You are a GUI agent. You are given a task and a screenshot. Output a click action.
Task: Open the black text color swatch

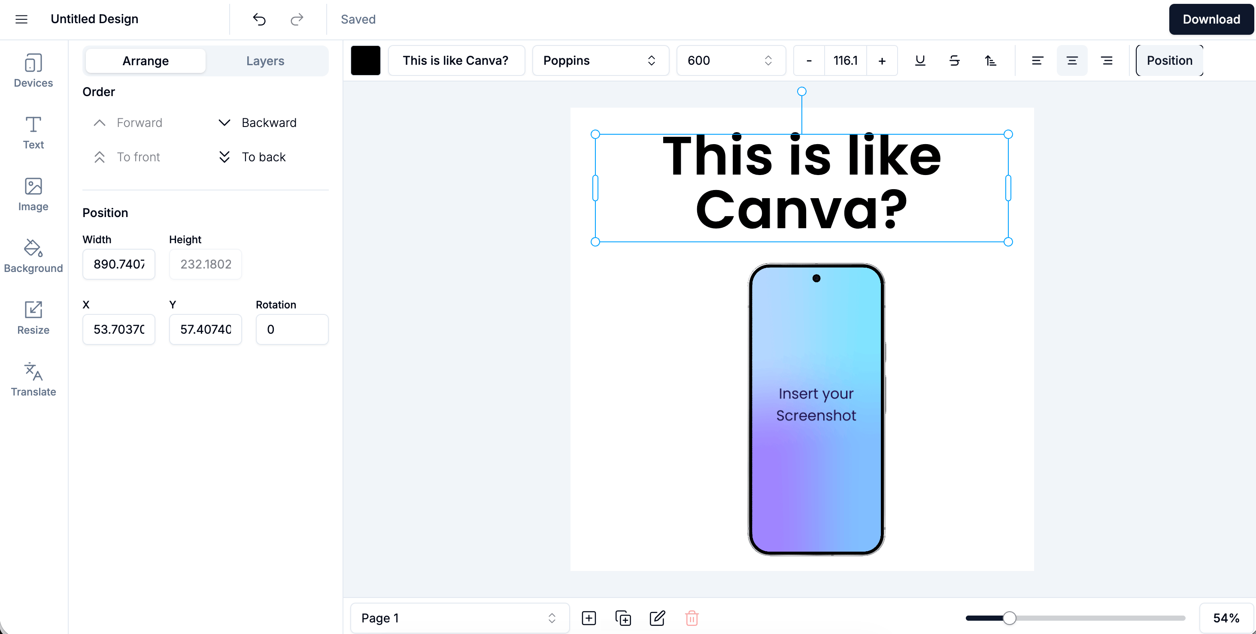366,60
